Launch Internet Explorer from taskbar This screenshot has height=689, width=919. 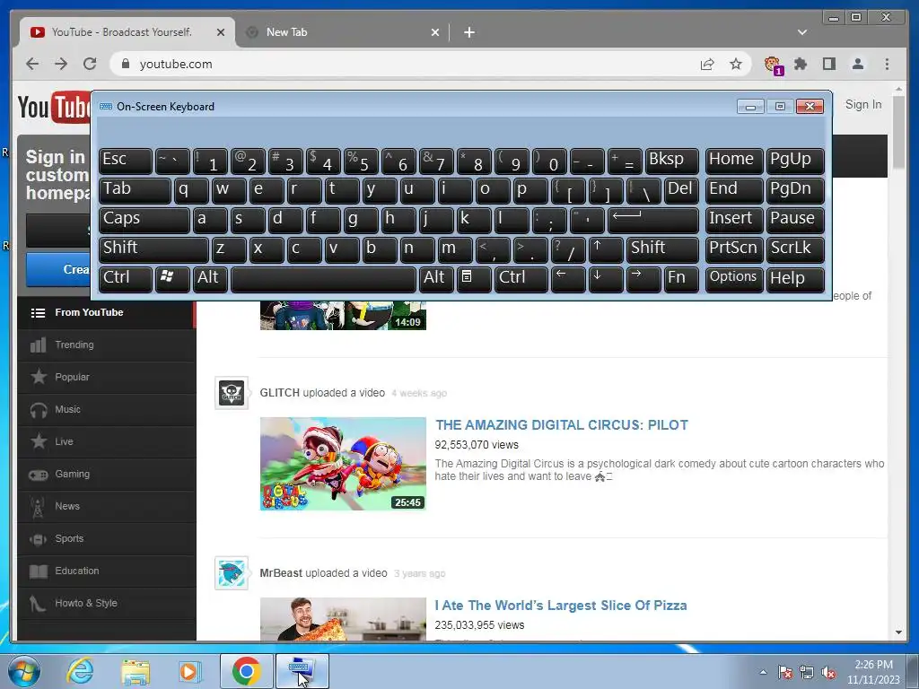point(79,671)
